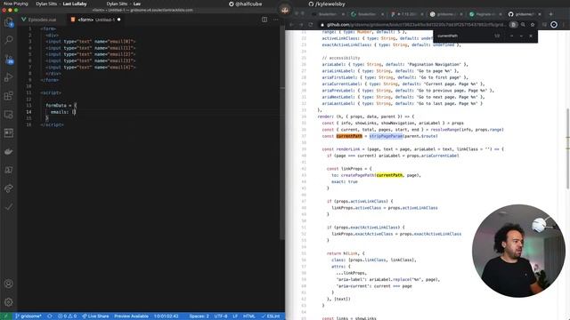Click the green remote indicator in status bar
Image resolution: width=570 pixels, height=320 pixels.
click(x=5, y=316)
